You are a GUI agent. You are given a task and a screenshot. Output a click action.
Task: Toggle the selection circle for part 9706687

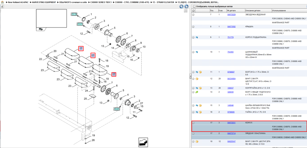[x=193, y=72]
